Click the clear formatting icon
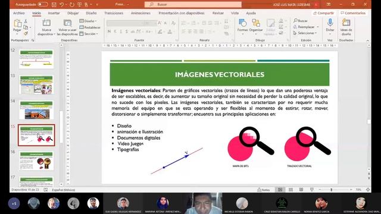Viewport: 381px width, 214px height. pos(173,23)
